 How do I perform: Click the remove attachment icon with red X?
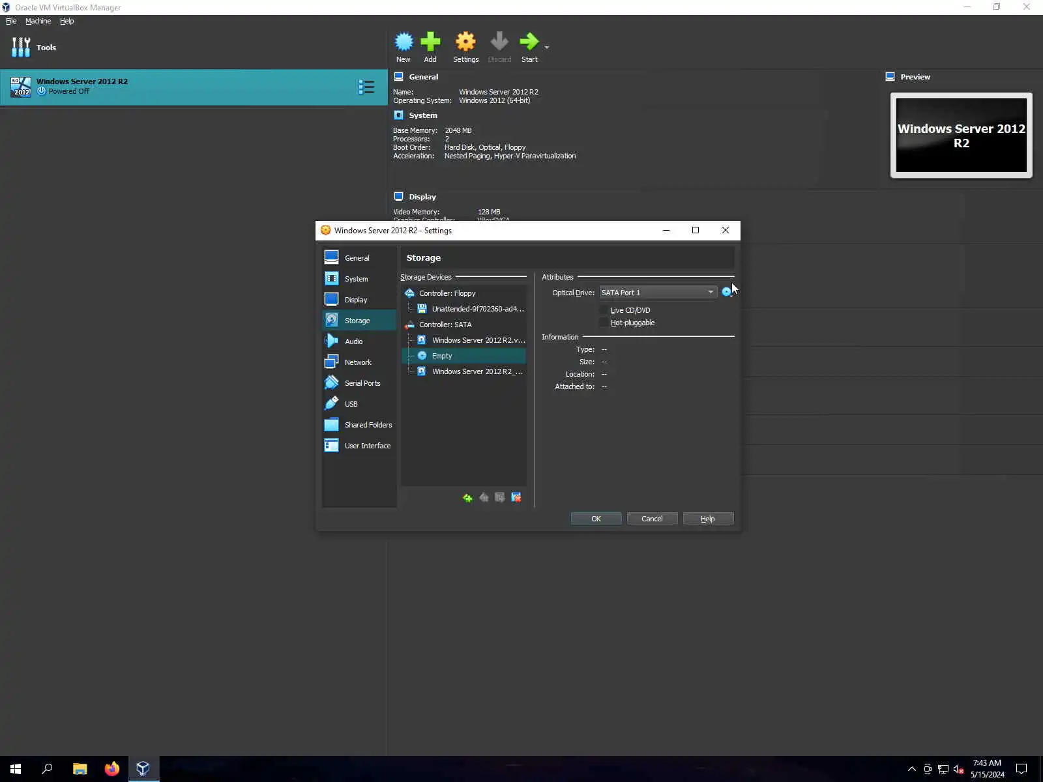(x=516, y=498)
